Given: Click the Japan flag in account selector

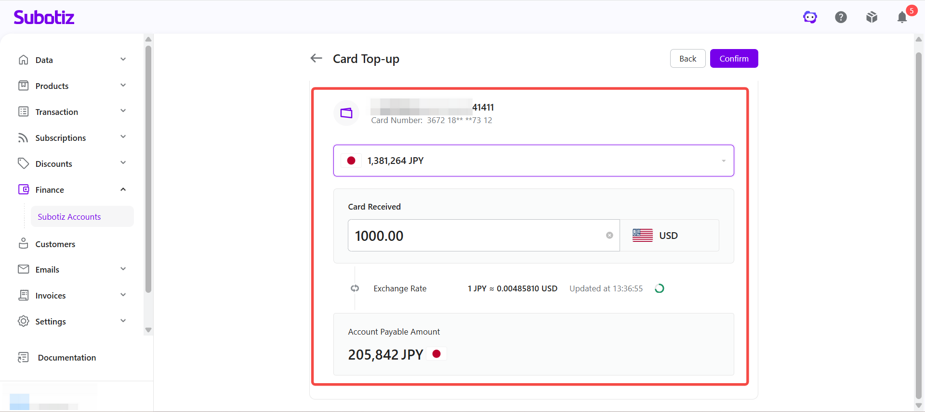Looking at the screenshot, I should click(x=351, y=161).
